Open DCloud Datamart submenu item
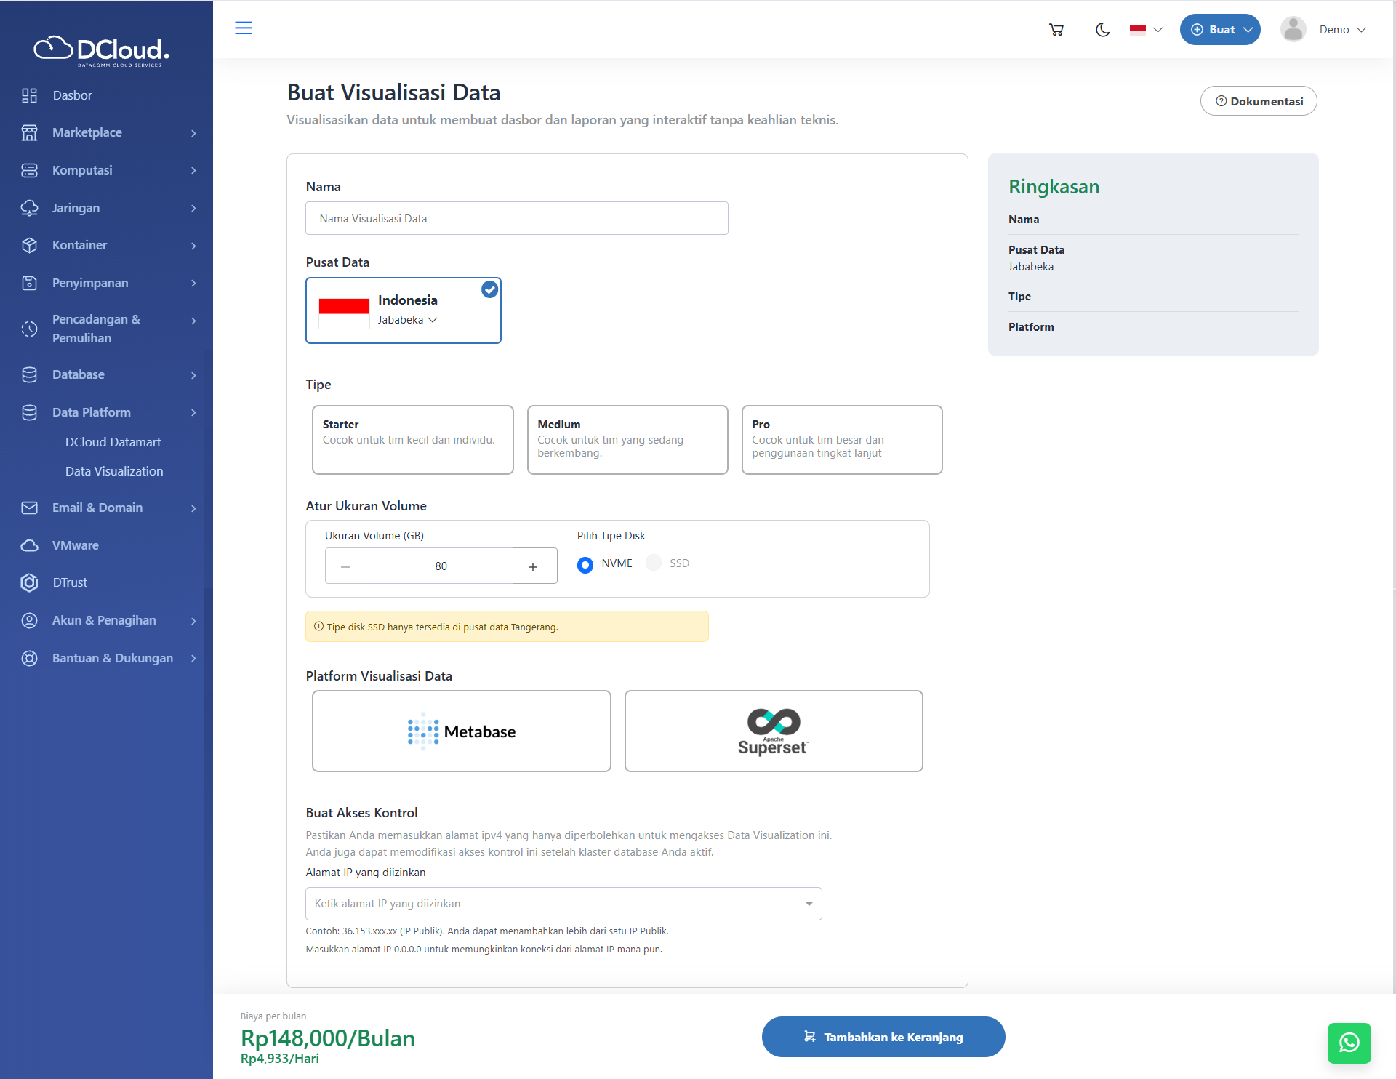 (x=113, y=442)
